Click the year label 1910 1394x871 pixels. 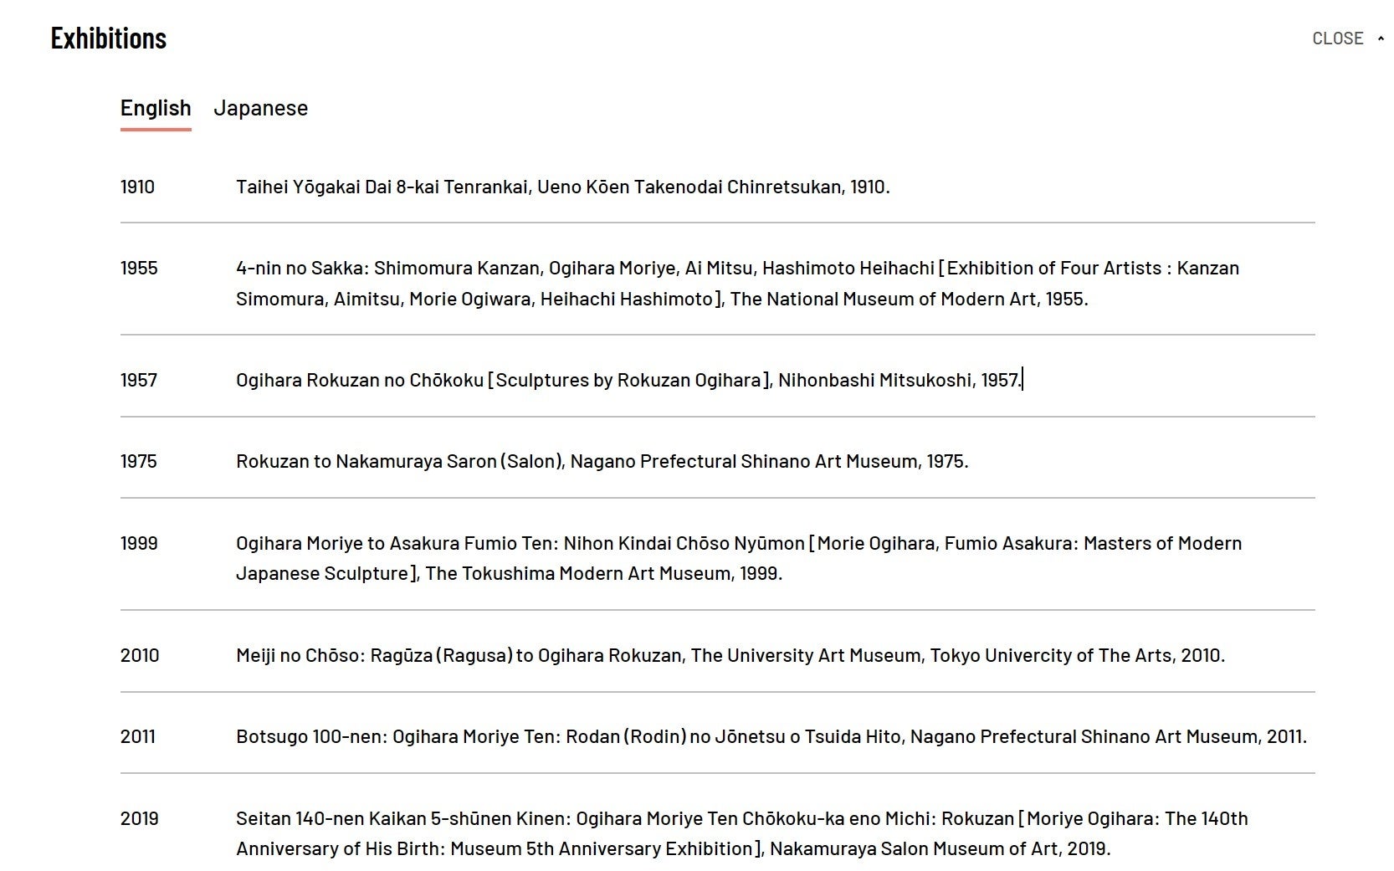pyautogui.click(x=137, y=187)
